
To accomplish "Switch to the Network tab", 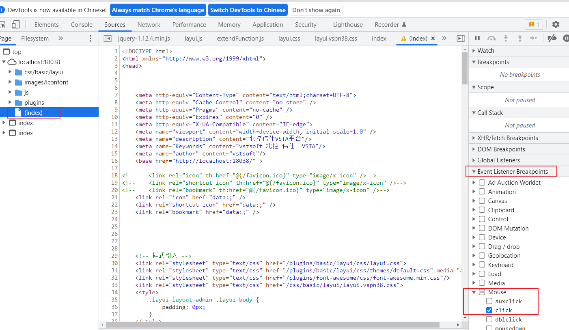I will click(x=149, y=24).
